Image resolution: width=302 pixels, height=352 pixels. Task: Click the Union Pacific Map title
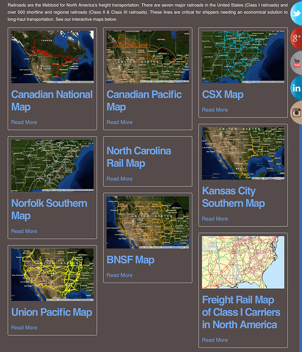52,312
